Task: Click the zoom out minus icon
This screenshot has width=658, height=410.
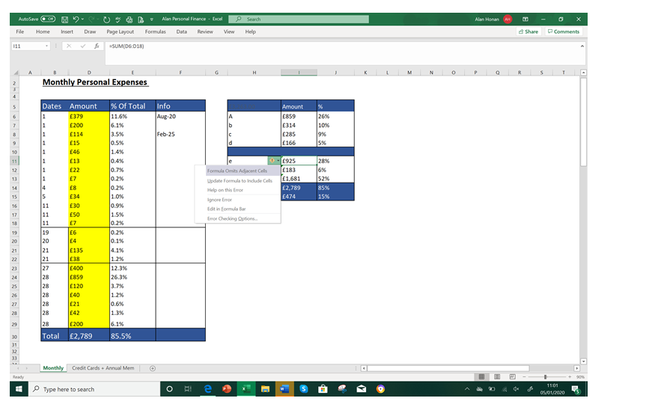Action: click(x=524, y=377)
